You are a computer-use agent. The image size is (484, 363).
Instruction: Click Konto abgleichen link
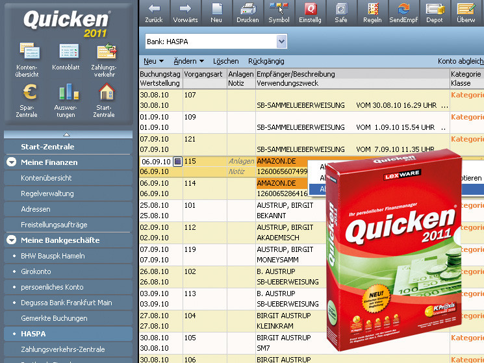click(461, 61)
